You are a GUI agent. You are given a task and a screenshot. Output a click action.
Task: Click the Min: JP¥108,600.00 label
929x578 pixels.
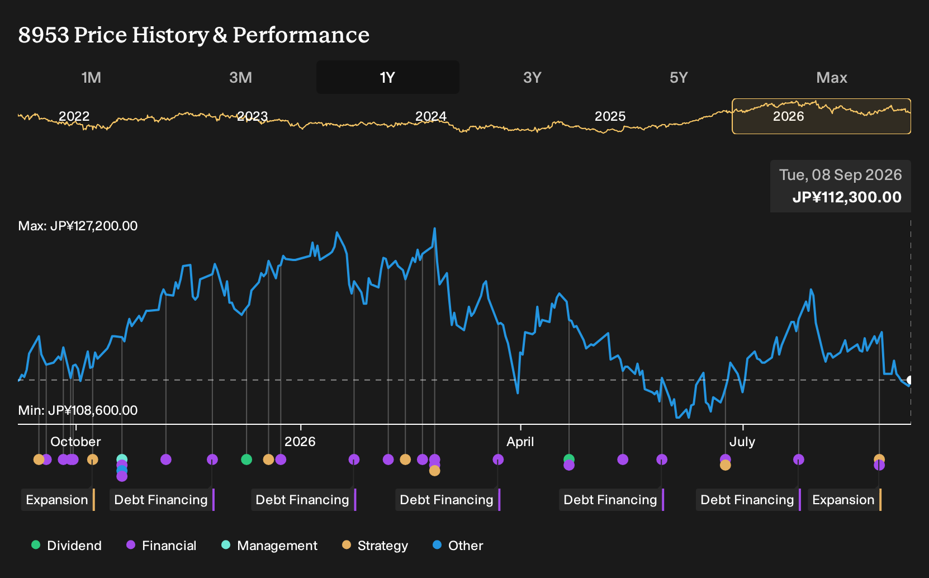click(78, 410)
